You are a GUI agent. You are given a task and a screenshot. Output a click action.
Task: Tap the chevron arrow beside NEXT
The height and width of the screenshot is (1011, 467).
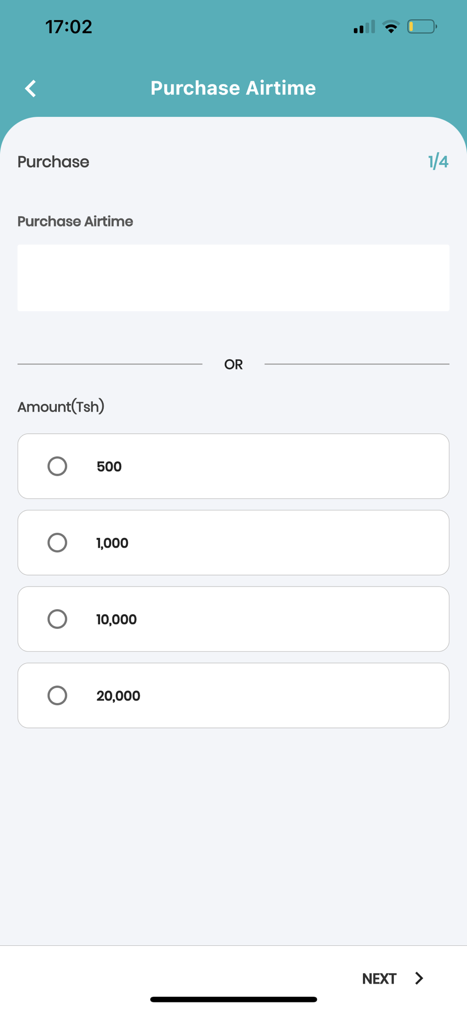(x=419, y=978)
